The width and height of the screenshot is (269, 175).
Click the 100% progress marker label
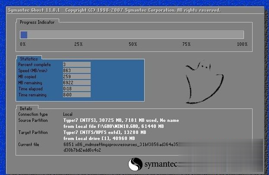tap(242, 45)
